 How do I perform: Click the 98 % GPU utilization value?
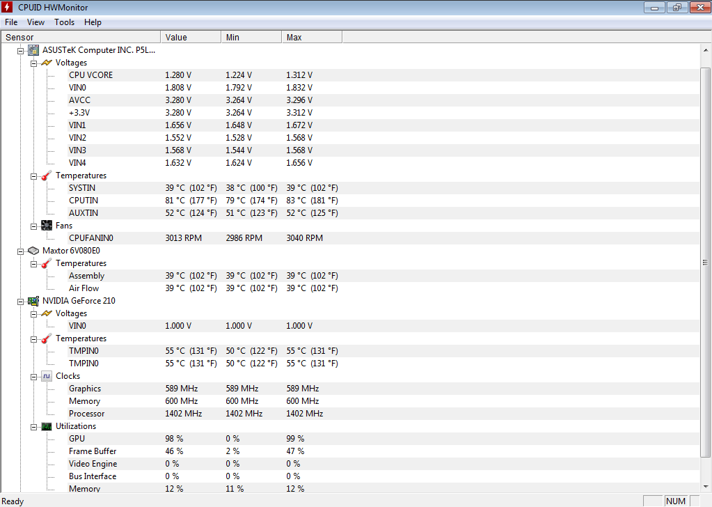point(175,438)
